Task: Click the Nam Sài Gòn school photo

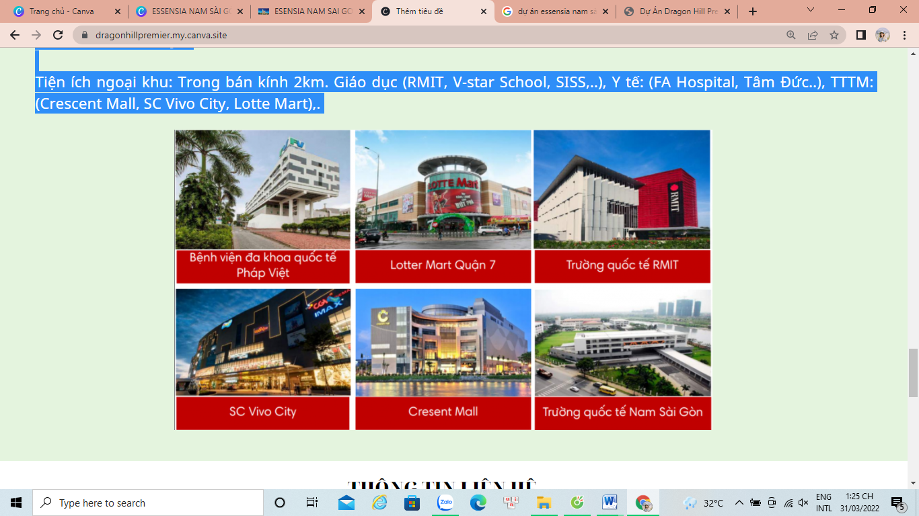Action: 622,342
